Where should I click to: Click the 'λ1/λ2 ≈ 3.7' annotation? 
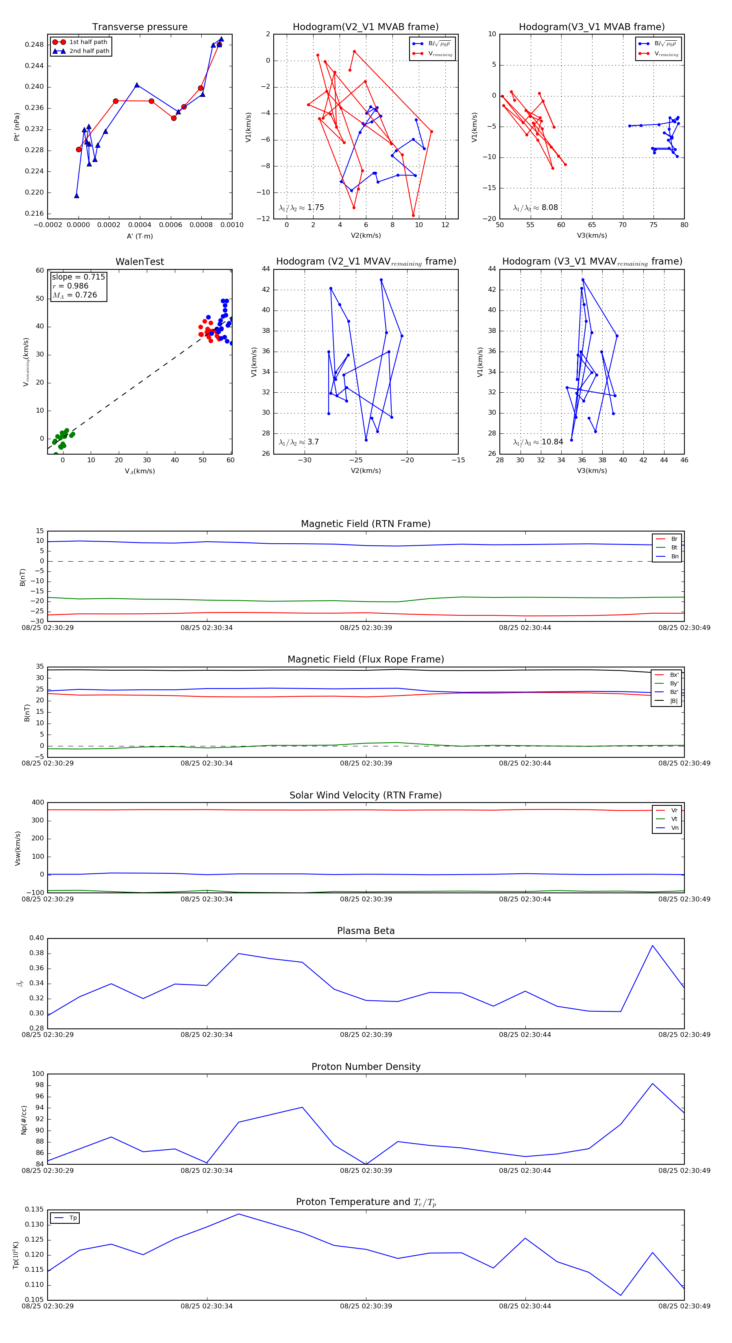click(x=298, y=442)
